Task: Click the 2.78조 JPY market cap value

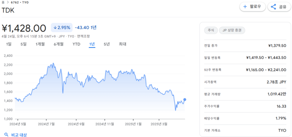Action: 276,82
